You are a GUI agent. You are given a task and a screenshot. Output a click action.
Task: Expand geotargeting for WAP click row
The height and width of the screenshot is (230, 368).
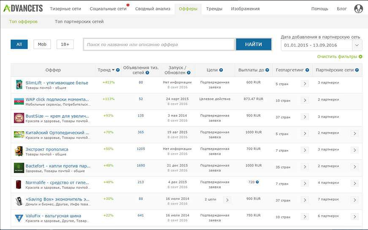[305, 100]
